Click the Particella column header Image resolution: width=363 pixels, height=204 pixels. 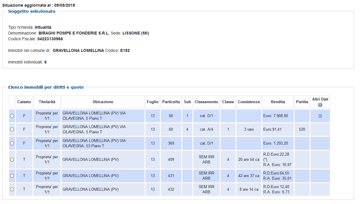[171, 102]
